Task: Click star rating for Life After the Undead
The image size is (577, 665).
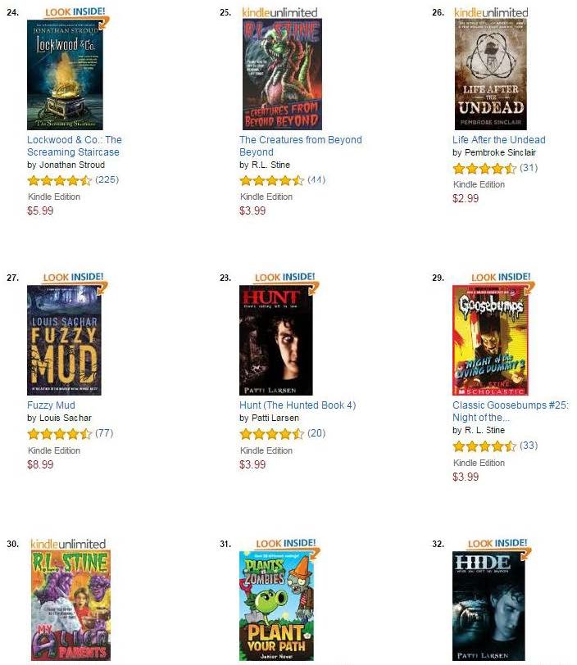Action: (484, 169)
